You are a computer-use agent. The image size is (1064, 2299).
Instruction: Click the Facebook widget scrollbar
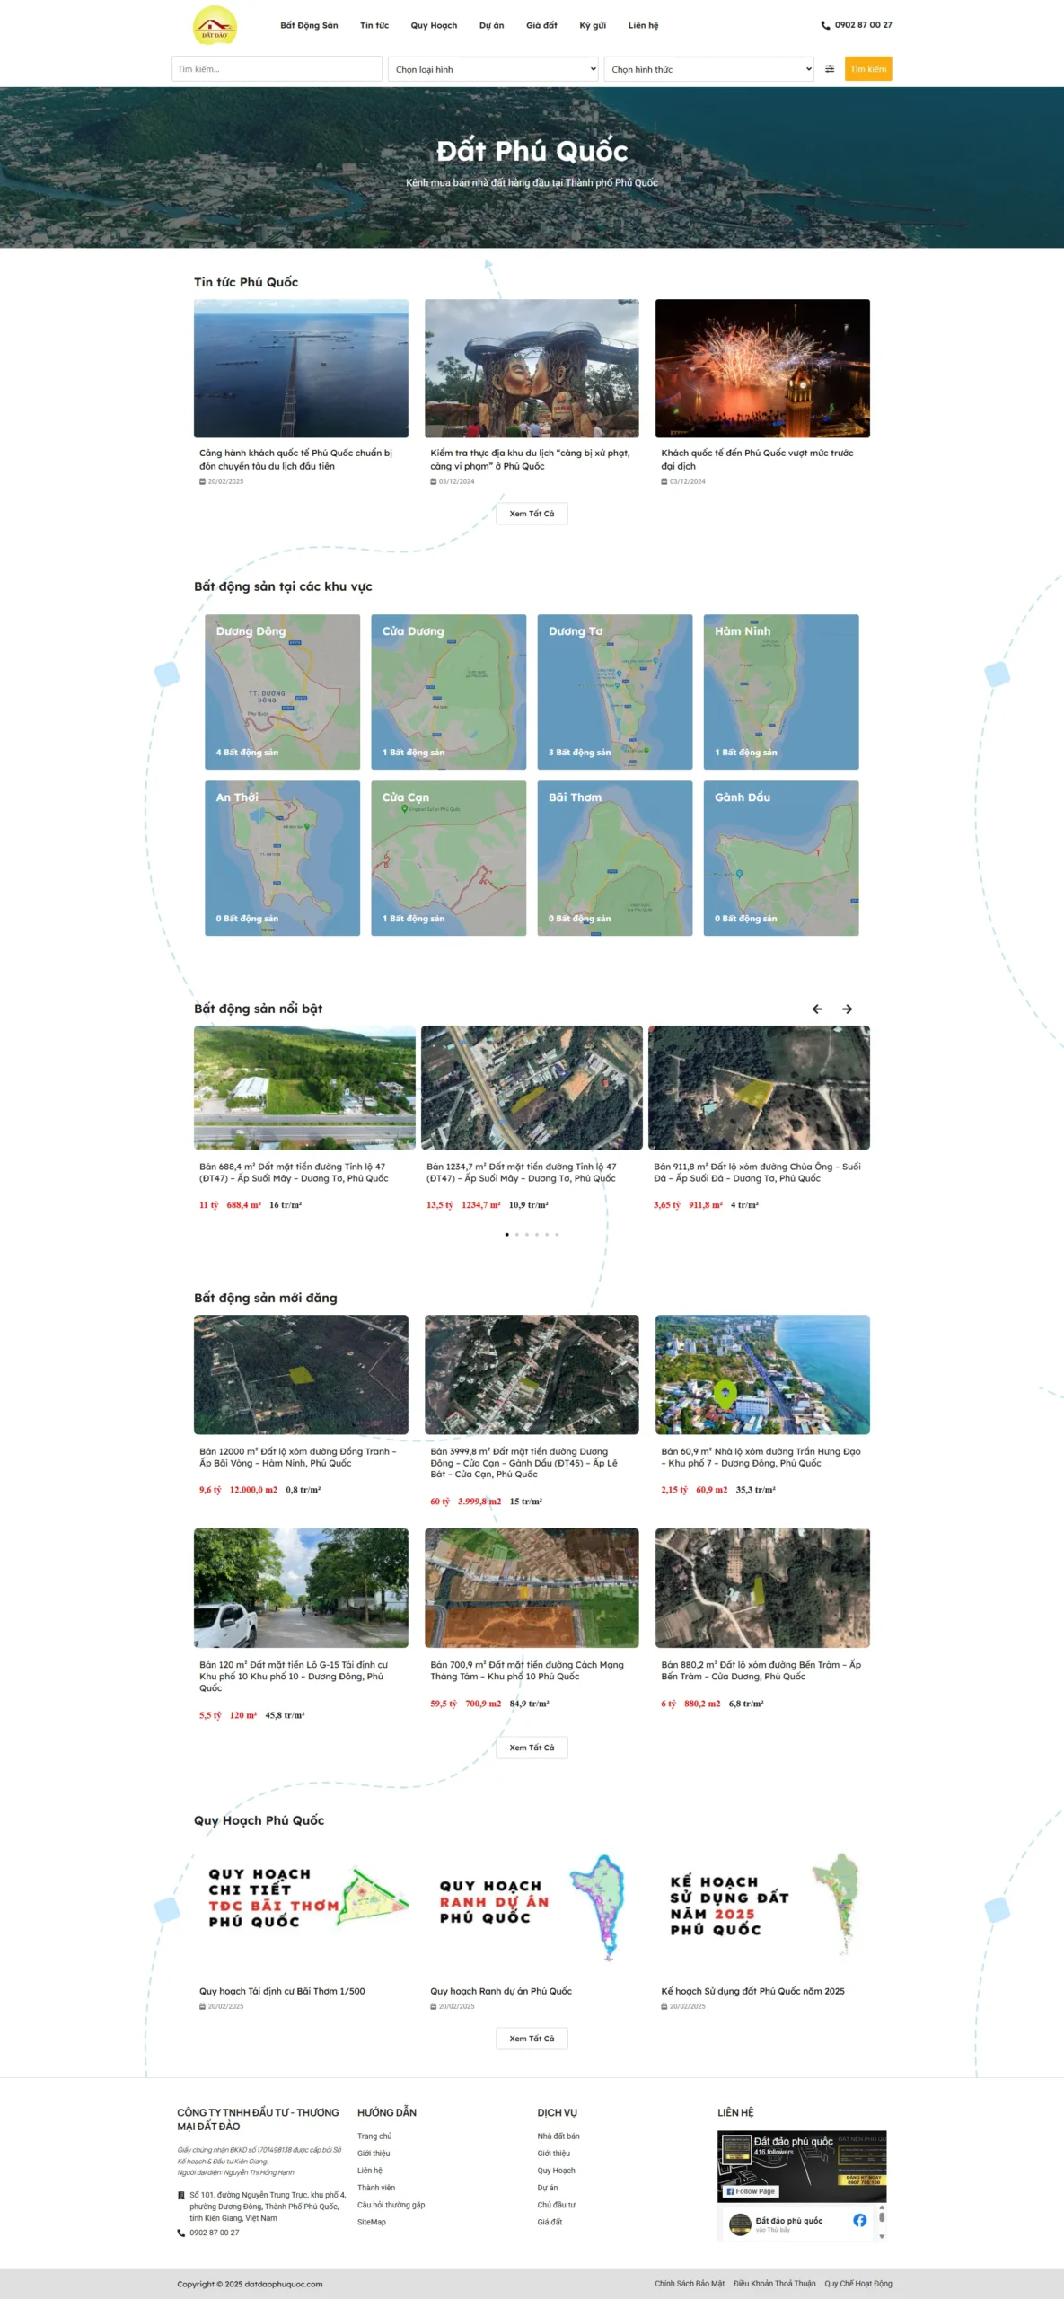point(882,2218)
